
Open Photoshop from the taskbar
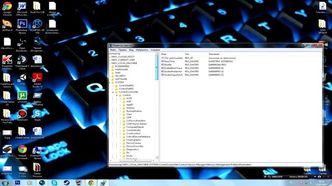(x=17, y=182)
